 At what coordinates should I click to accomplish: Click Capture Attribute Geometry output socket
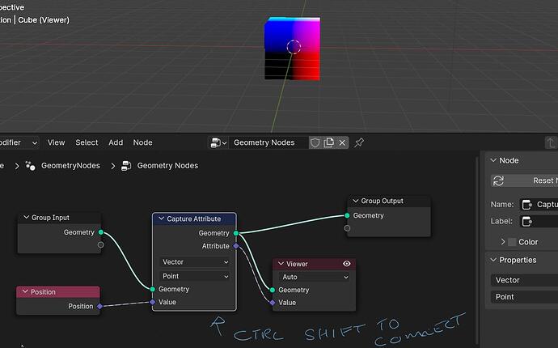click(236, 233)
